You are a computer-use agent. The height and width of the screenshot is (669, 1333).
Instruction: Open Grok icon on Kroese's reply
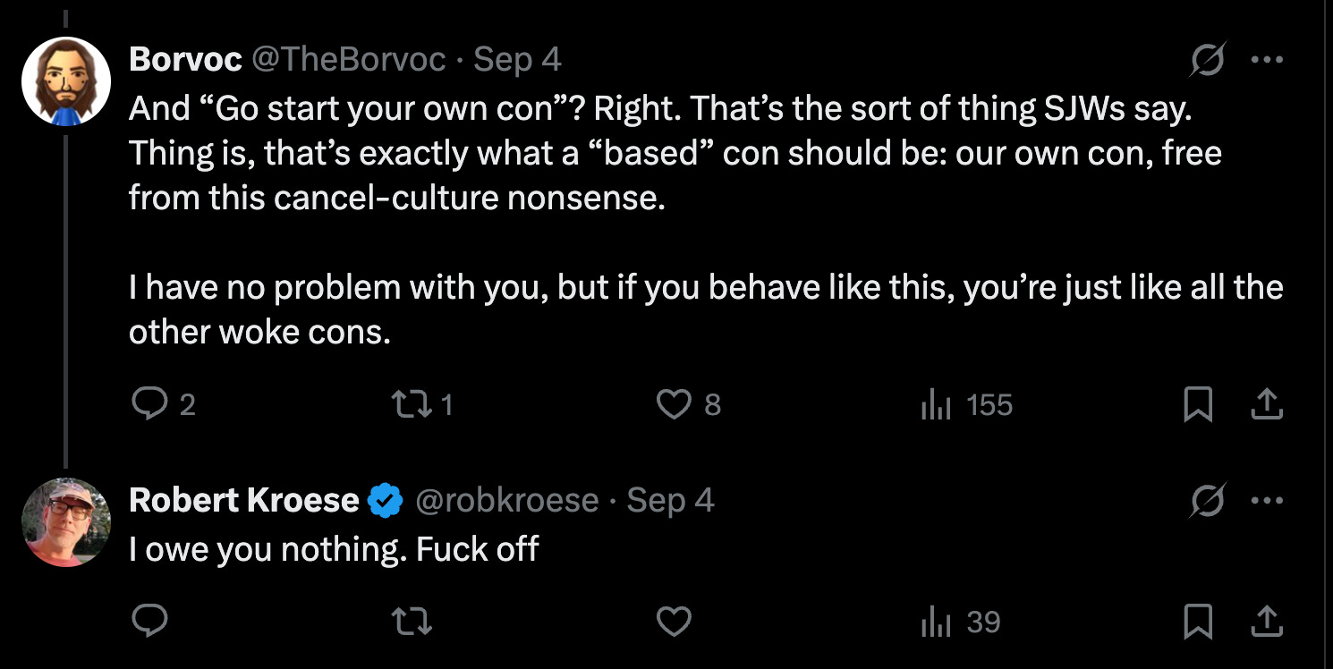(x=1206, y=503)
